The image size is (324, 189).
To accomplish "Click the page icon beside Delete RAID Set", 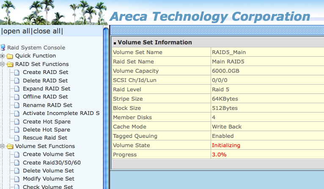I will pos(17,81).
